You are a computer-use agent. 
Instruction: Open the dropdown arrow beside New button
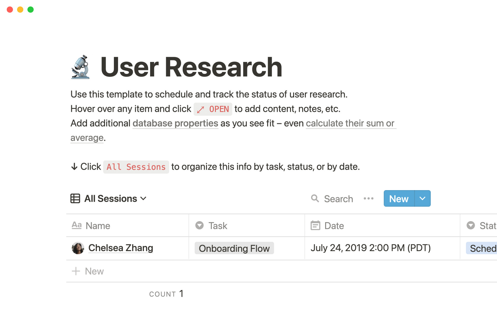tap(422, 198)
